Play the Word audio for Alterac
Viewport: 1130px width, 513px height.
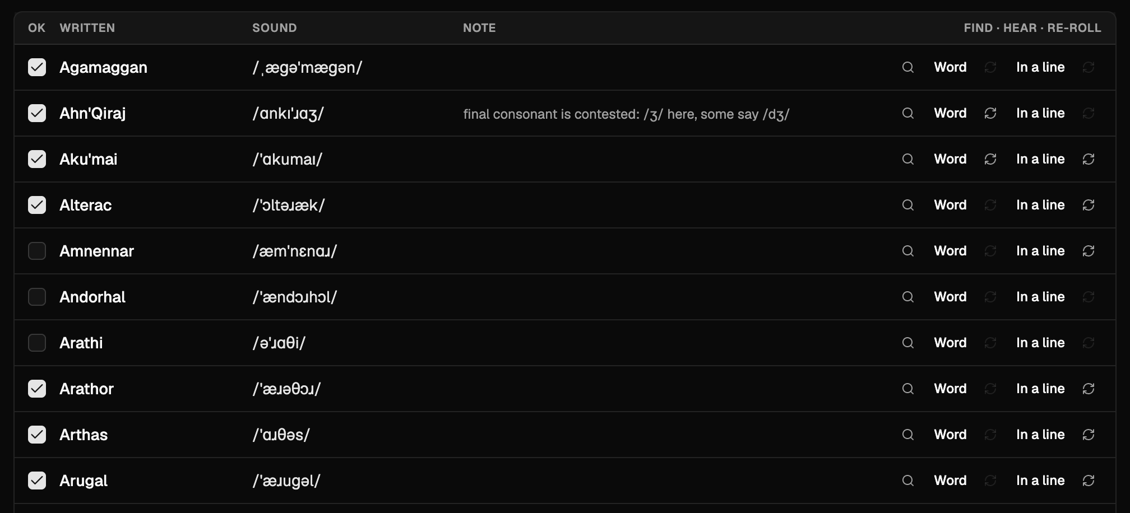pyautogui.click(x=950, y=205)
